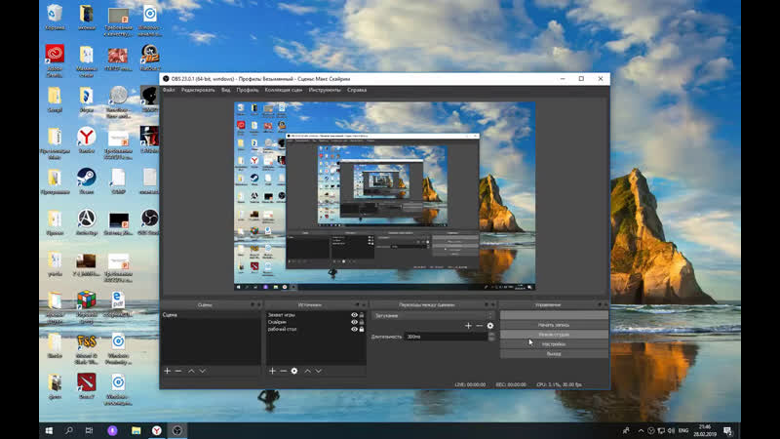Image resolution: width=780 pixels, height=439 pixels.
Task: Click the 300ms duration input field
Action: [446, 337]
